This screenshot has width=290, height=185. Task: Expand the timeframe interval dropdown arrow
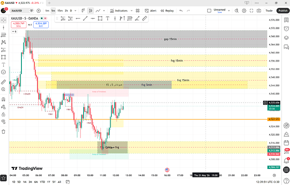point(75,11)
